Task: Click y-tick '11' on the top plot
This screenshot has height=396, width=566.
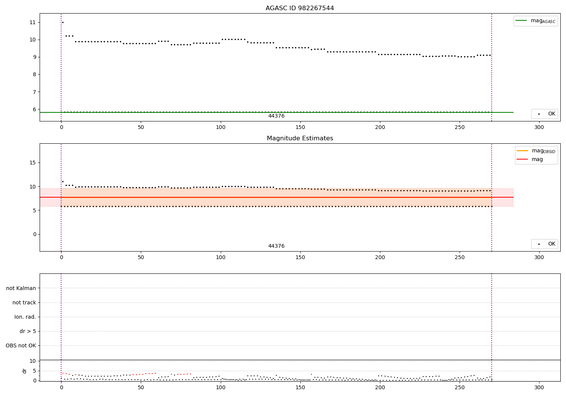Action: point(32,22)
